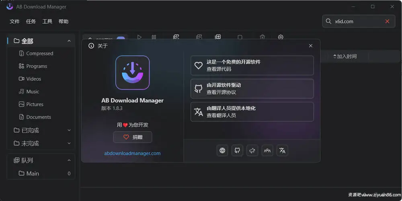The width and height of the screenshot is (402, 201).
Task: Sort by 加入时间 column header
Action: (345, 56)
